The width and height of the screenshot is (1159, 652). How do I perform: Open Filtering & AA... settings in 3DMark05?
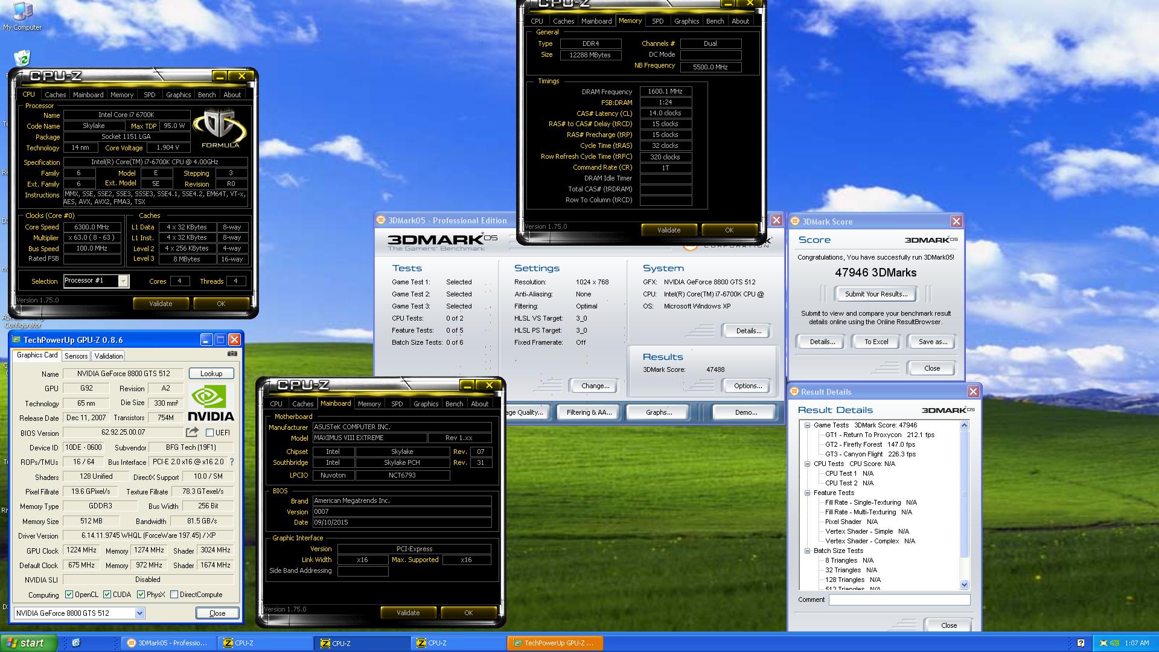[x=589, y=412]
